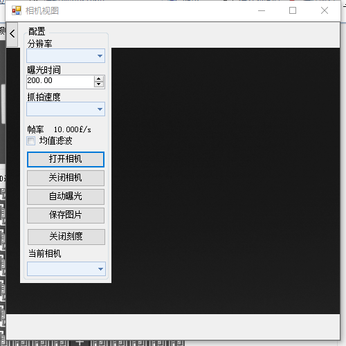The height and width of the screenshot is (346, 346).
Task: Open the 分辨率 resolution dropdown
Action: coord(66,55)
